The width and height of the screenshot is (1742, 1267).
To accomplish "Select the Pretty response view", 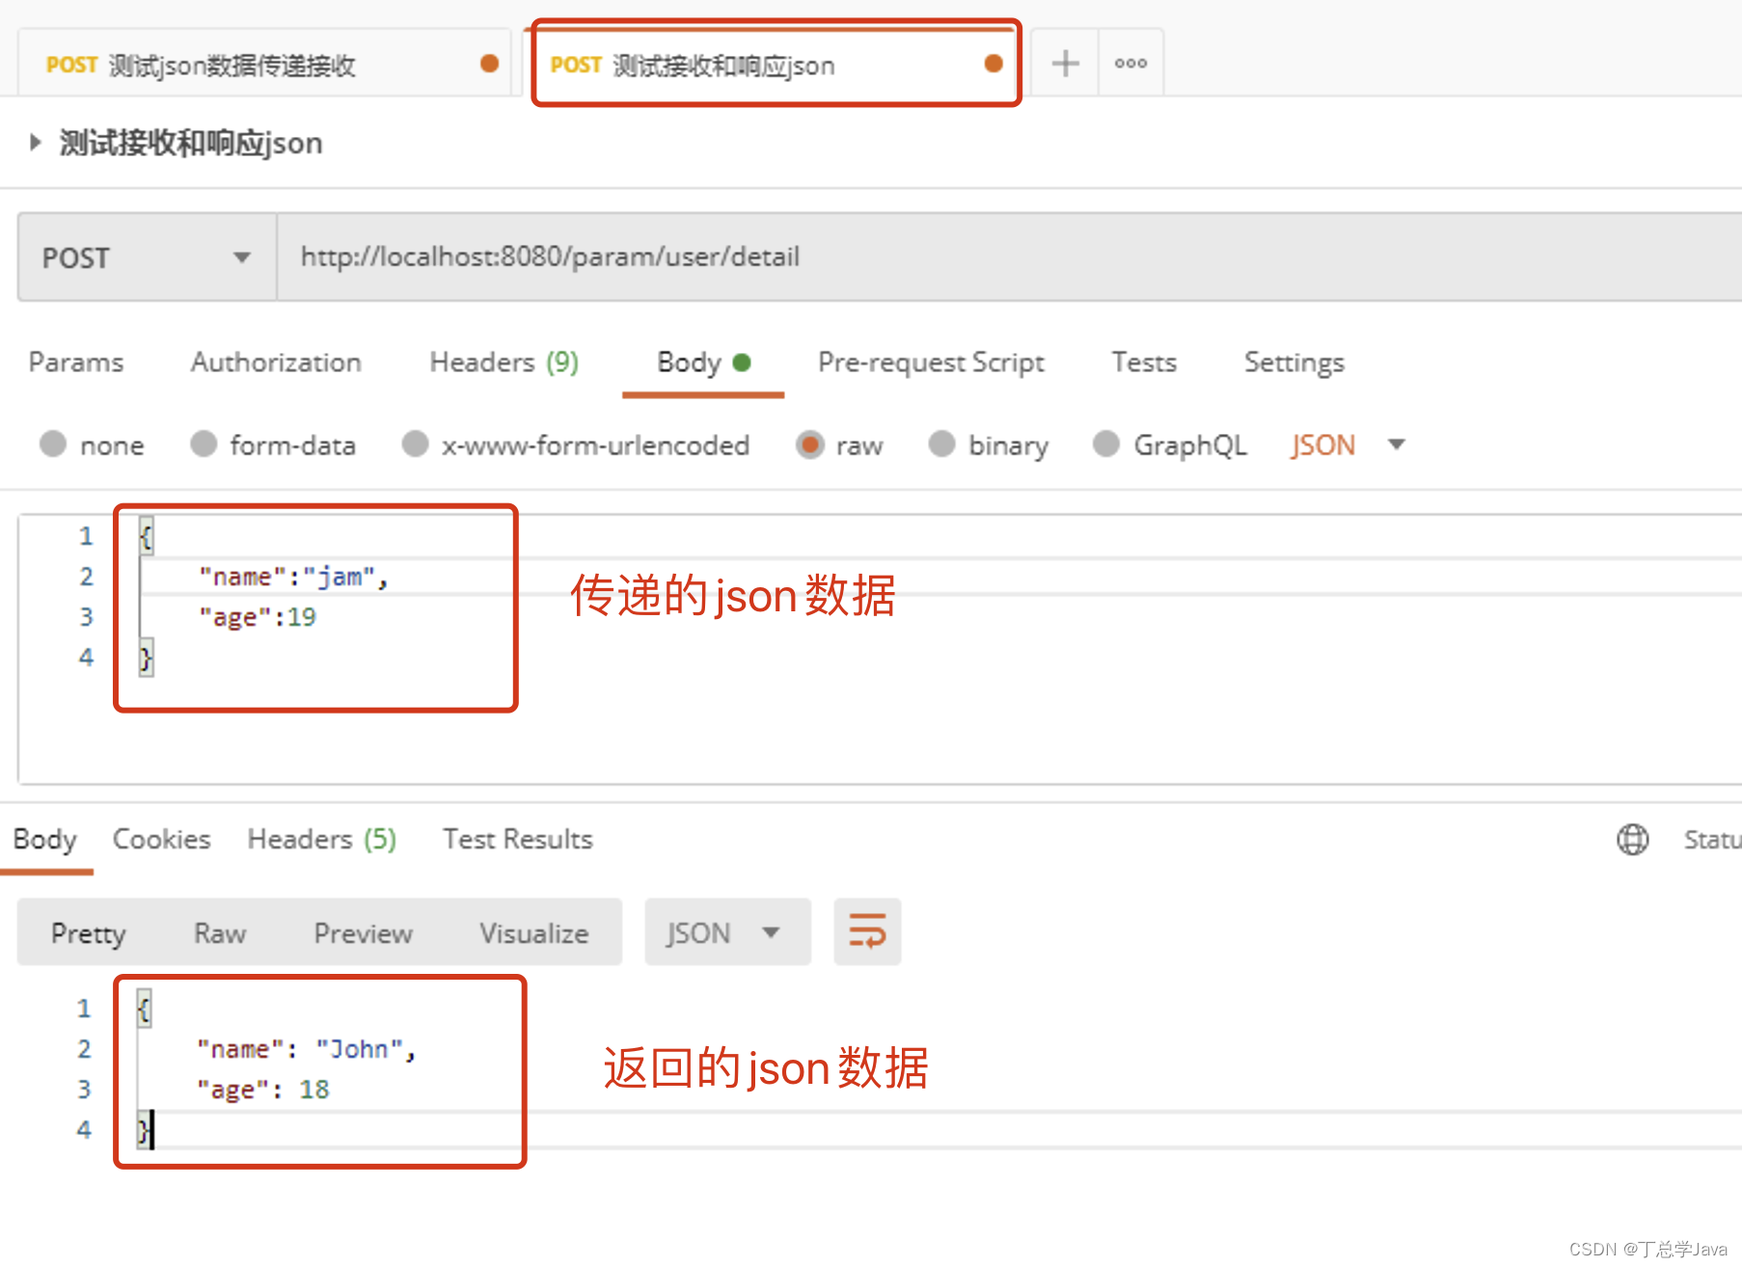I will click(x=88, y=932).
